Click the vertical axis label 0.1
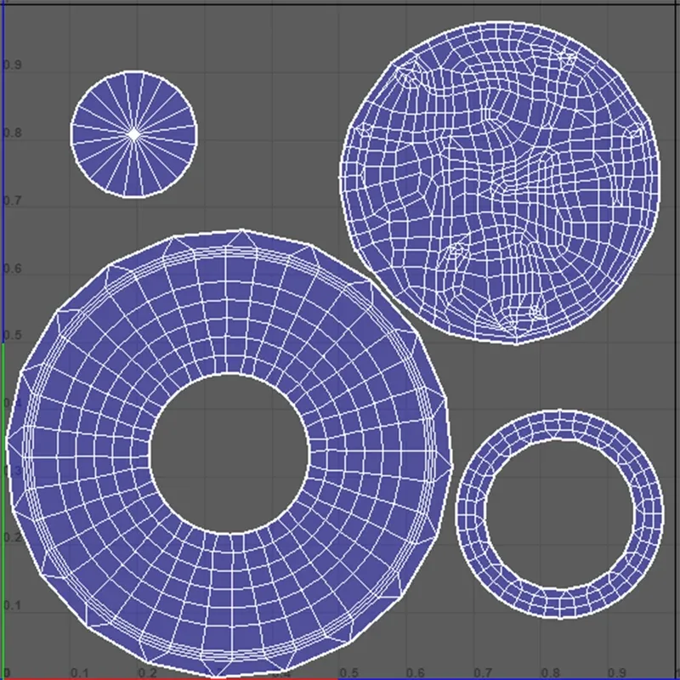 click(12, 605)
